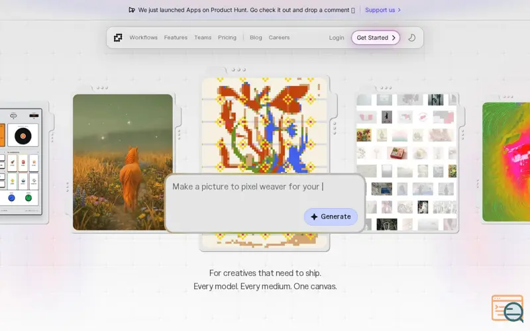Click the arrow next to Support us
The image size is (530, 331).
(x=399, y=10)
